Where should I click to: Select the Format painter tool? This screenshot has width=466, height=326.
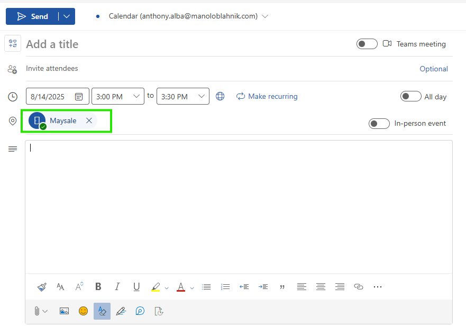[42, 287]
